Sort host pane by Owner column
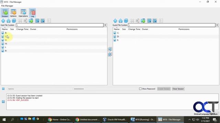The width and height of the screenshot is (220, 123). pyautogui.click(x=33, y=29)
